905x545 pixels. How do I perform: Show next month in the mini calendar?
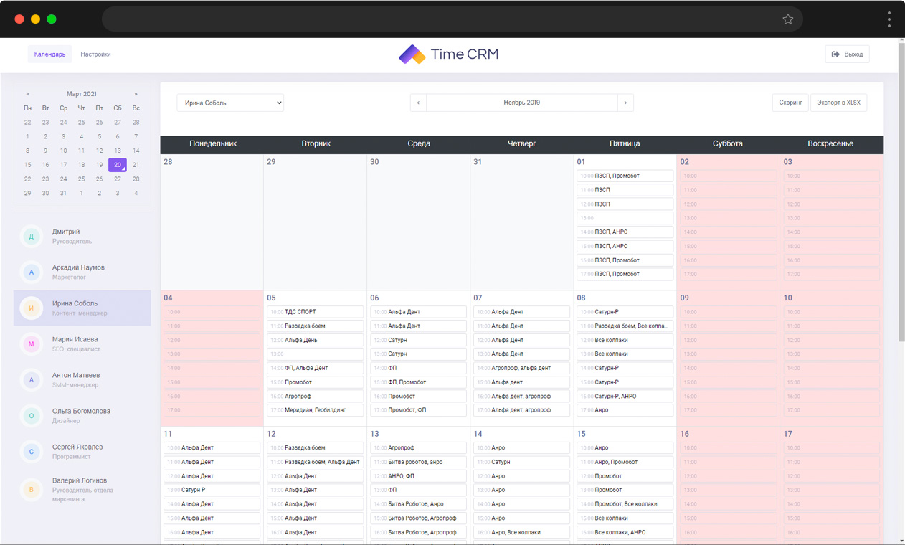pyautogui.click(x=136, y=94)
